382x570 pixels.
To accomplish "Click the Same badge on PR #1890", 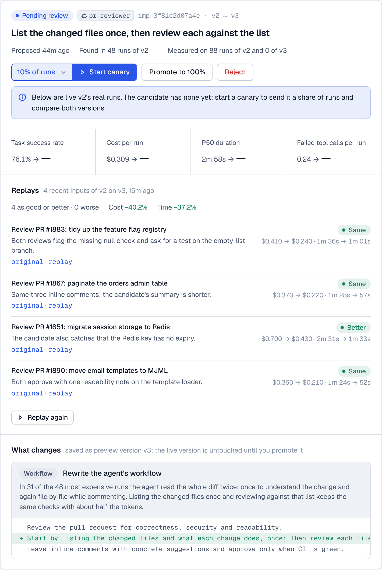I will pos(354,371).
